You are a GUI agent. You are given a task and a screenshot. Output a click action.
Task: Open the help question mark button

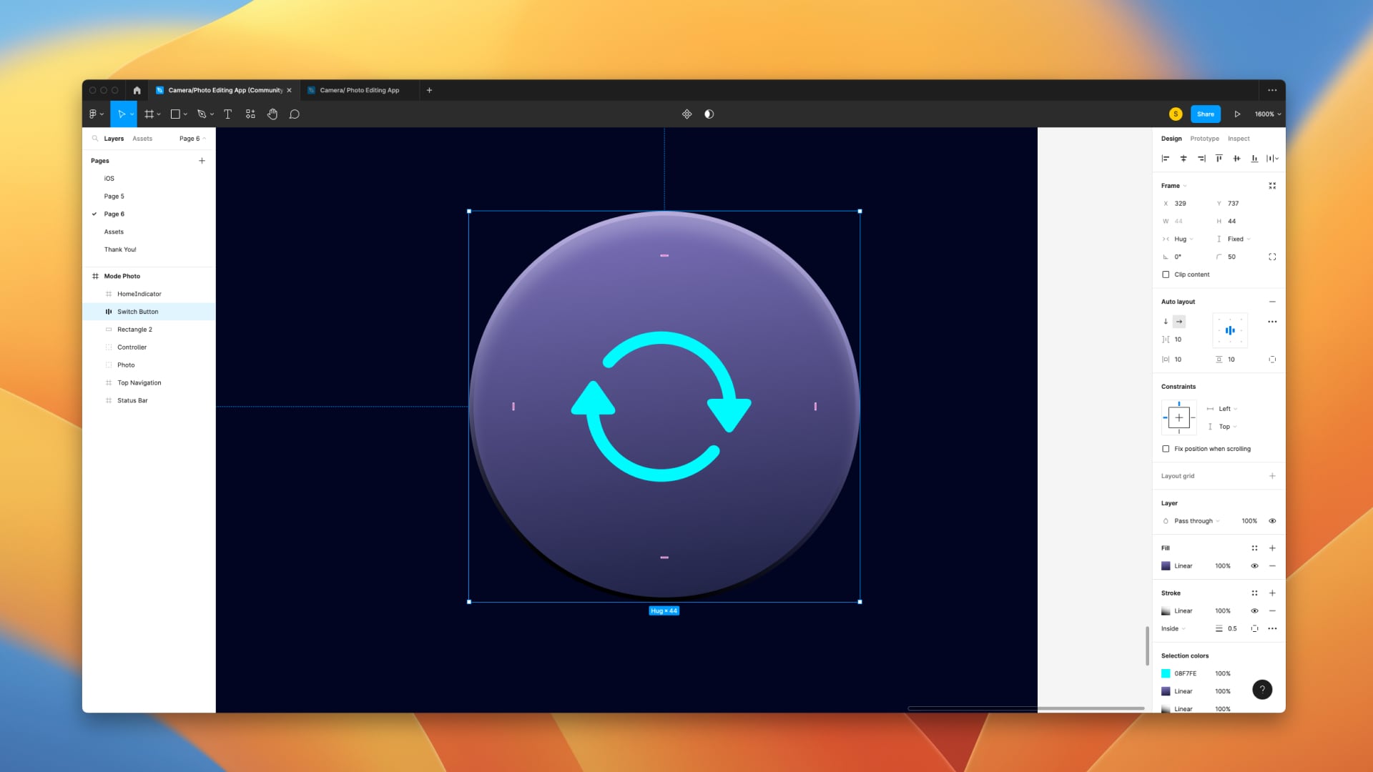pyautogui.click(x=1262, y=690)
